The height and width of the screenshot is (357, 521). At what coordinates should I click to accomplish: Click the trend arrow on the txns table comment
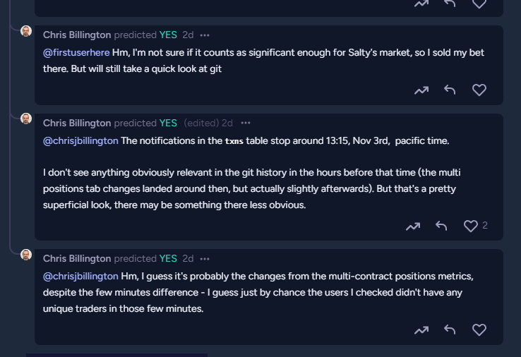[x=413, y=226]
